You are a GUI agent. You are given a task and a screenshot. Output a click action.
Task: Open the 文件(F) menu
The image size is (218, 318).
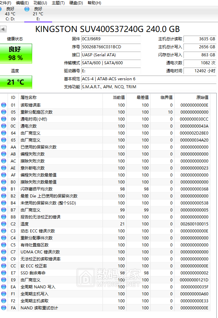[x=5, y=3]
